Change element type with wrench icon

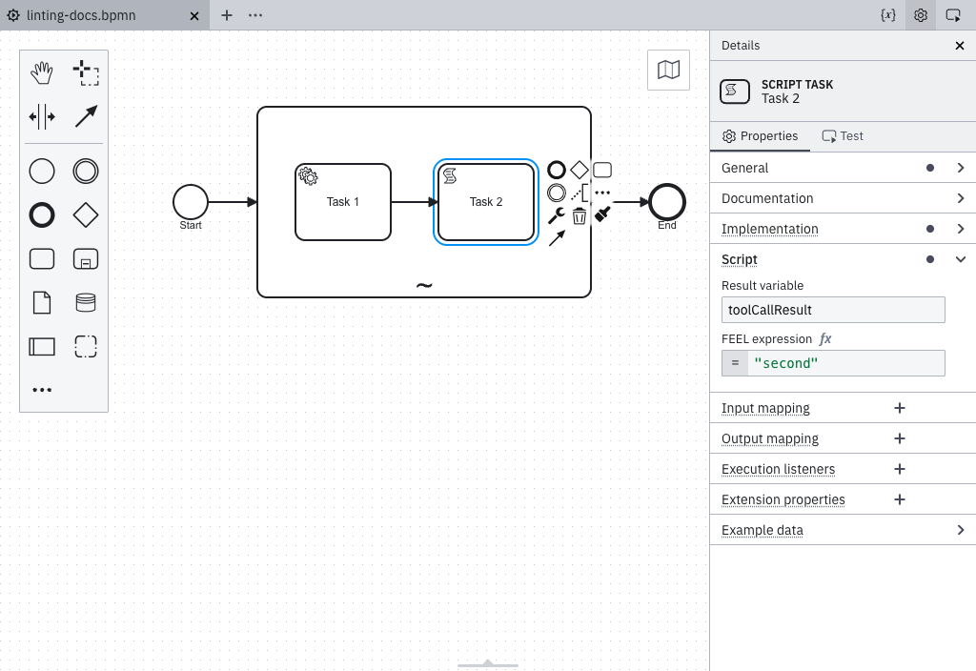click(557, 216)
